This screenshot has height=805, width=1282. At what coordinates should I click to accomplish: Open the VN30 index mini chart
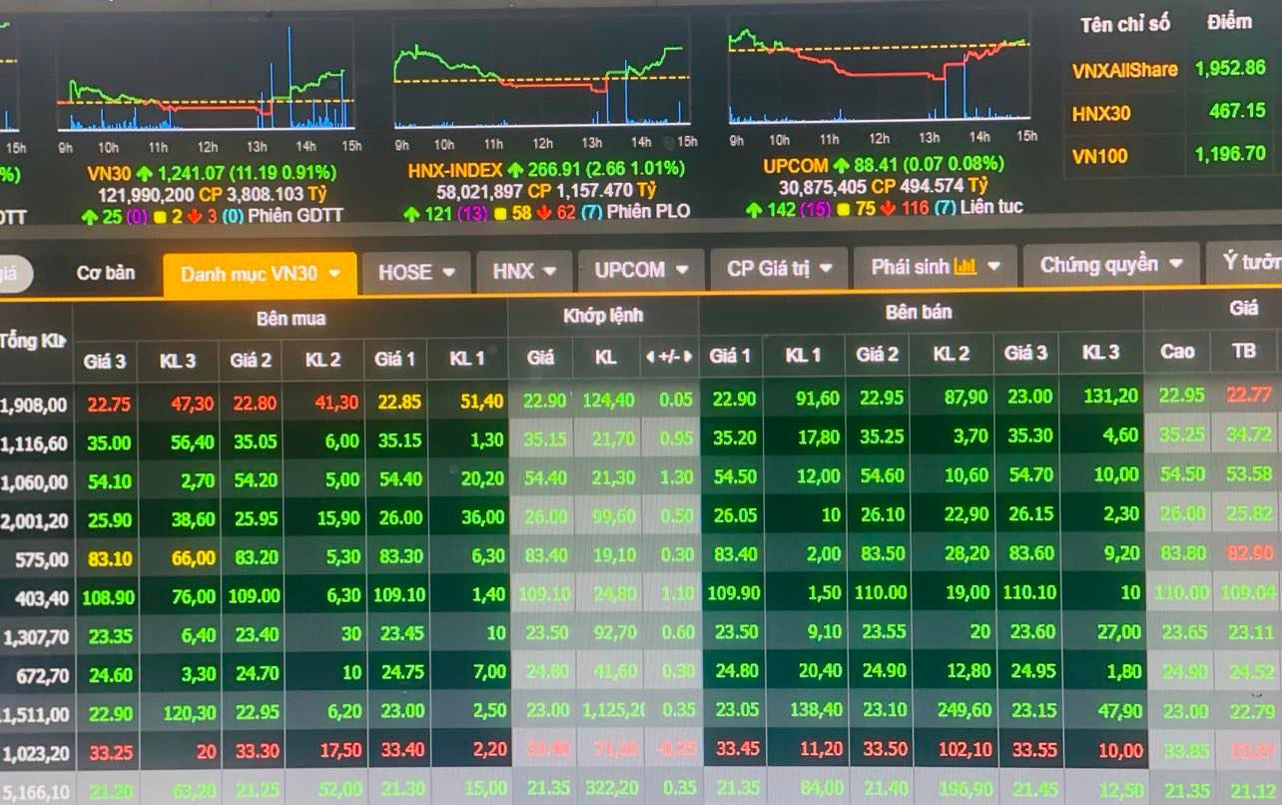point(205,76)
